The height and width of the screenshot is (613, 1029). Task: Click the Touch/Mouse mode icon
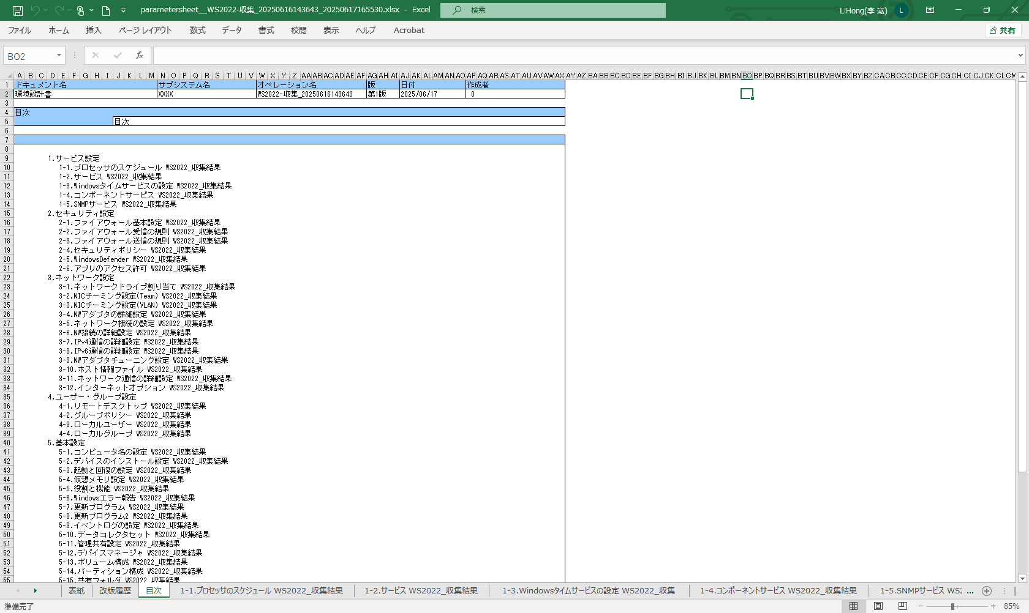point(80,10)
